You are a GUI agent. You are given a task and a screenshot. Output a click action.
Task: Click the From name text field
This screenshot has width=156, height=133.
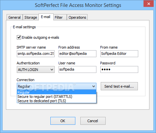pos(119,54)
